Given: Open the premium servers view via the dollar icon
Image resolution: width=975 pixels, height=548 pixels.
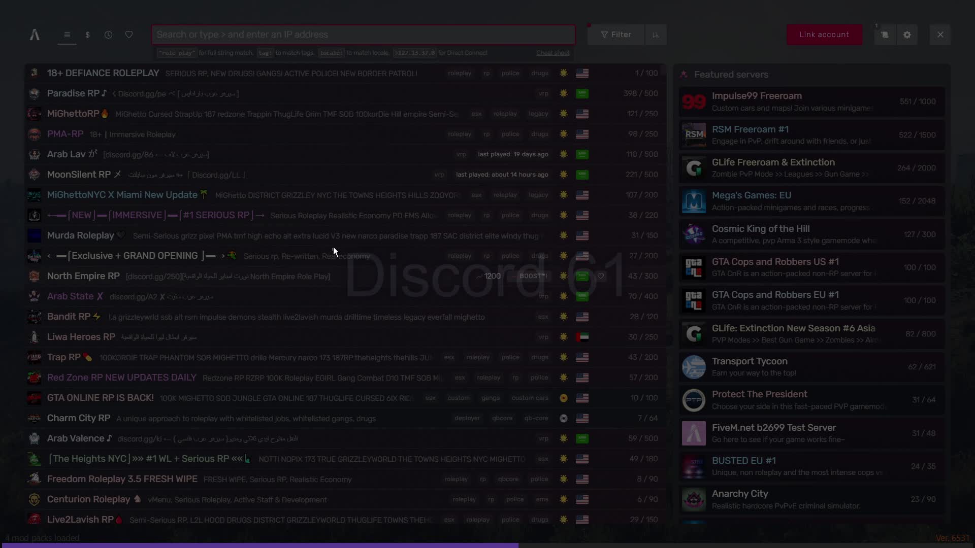Looking at the screenshot, I should (x=87, y=35).
